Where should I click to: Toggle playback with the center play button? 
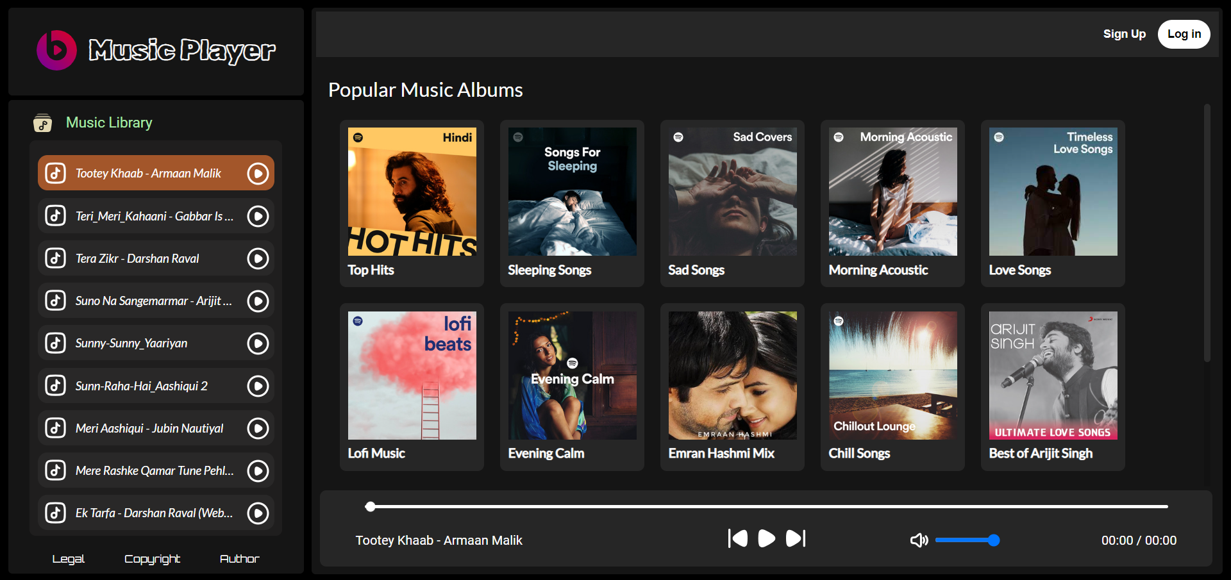[x=766, y=539]
